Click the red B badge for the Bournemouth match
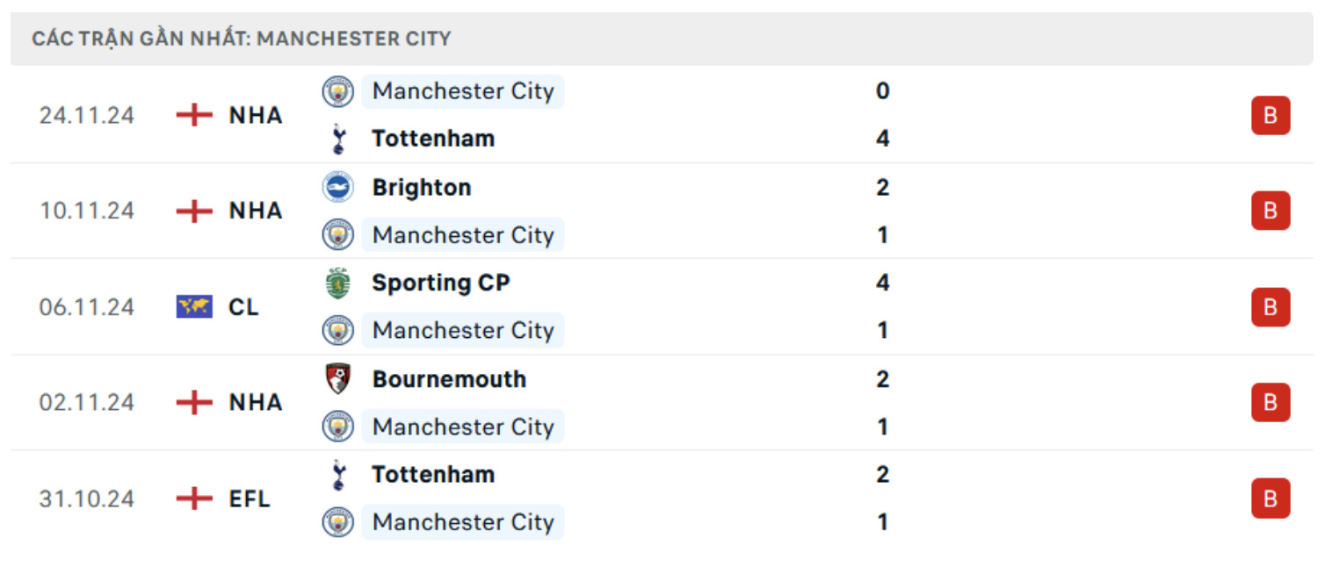1325x567 pixels. point(1271,402)
